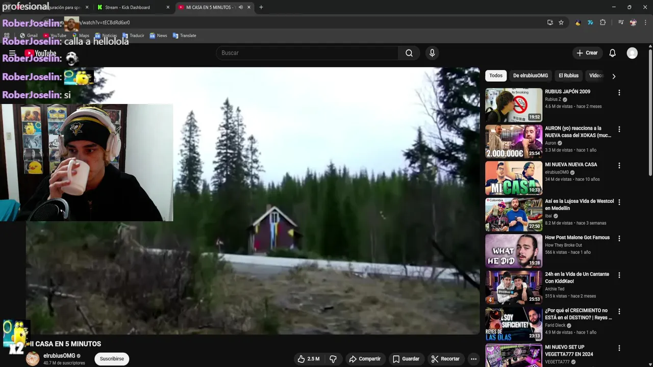Click the Compartir button
The image size is (653, 367).
tap(365, 359)
